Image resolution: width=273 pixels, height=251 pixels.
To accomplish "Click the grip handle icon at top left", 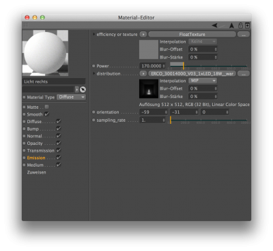I will pos(26,25).
